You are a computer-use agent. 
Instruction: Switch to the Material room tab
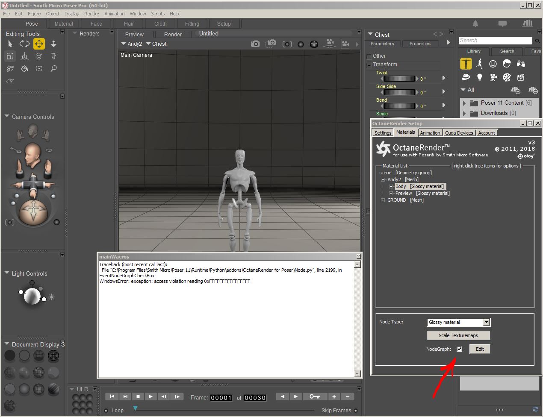(64, 24)
